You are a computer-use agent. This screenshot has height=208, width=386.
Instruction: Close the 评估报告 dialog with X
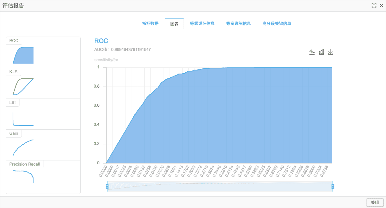click(x=381, y=5)
